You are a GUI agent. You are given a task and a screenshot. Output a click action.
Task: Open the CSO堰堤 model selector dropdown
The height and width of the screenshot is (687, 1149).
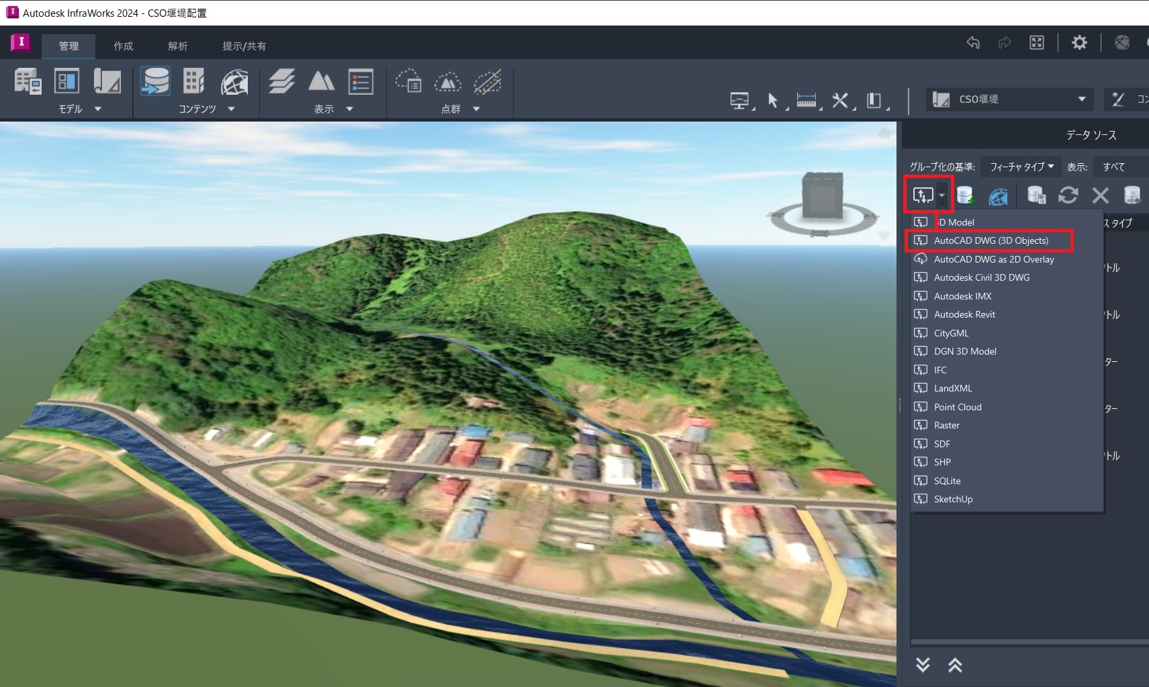click(x=1081, y=99)
